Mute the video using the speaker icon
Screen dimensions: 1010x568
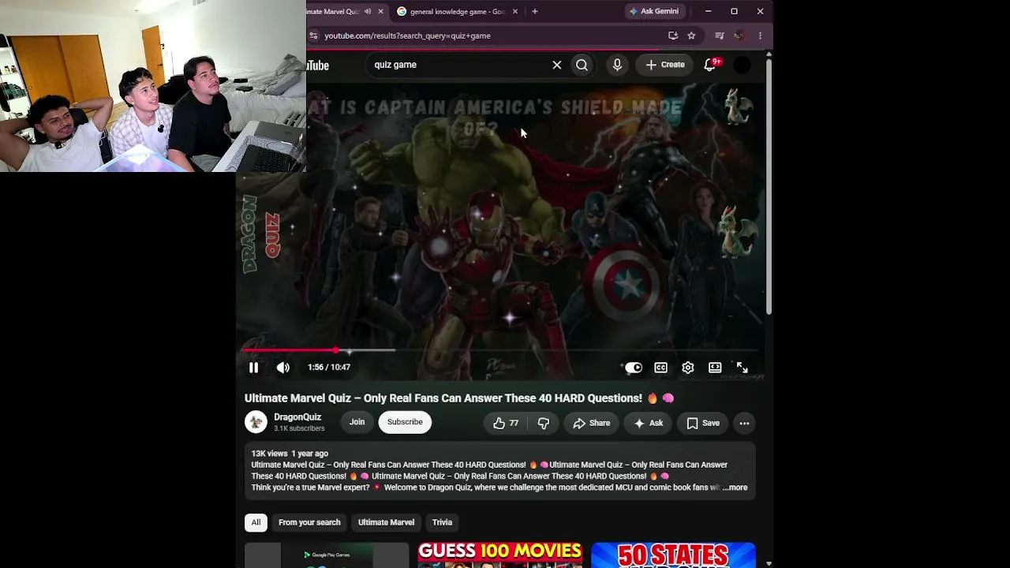(x=283, y=368)
